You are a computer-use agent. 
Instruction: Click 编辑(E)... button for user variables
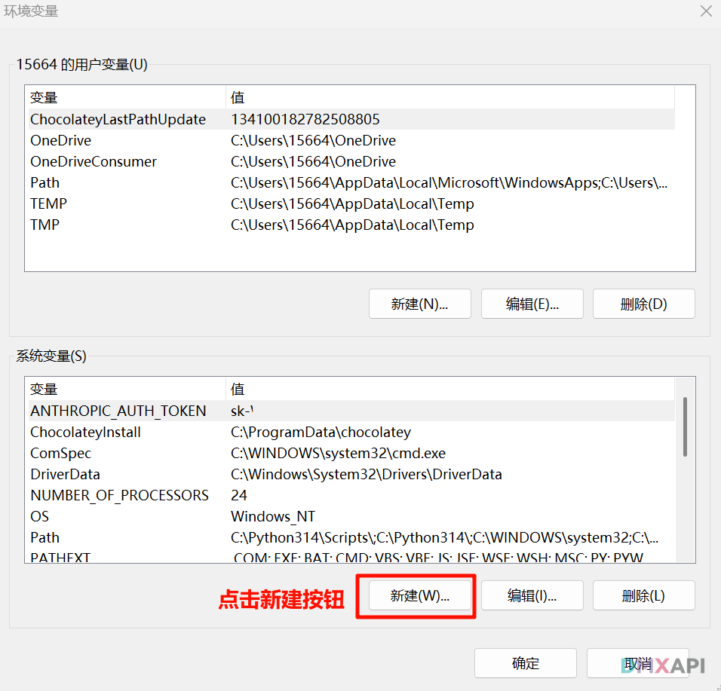(532, 304)
